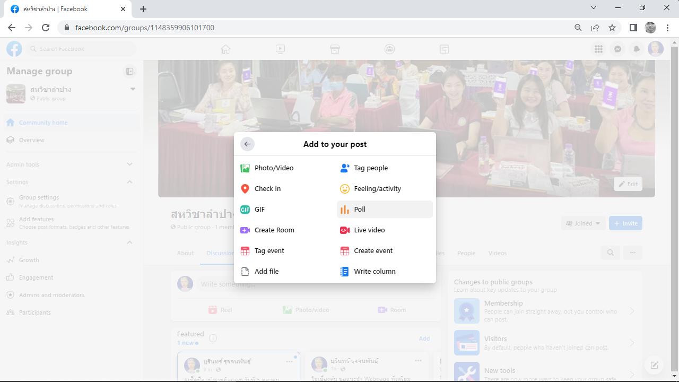The image size is (679, 382).
Task: Open Chrome zoom magnifier icon
Action: 578,28
